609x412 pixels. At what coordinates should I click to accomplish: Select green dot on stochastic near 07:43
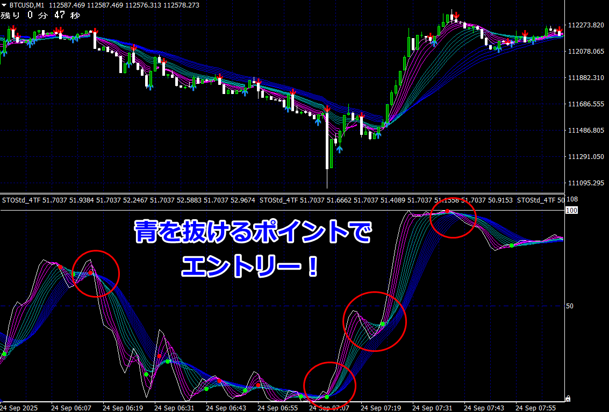coord(512,245)
